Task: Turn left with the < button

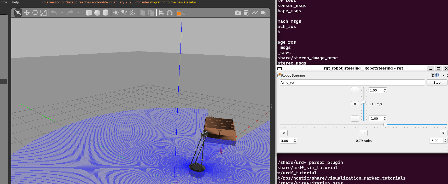Action: (284, 133)
